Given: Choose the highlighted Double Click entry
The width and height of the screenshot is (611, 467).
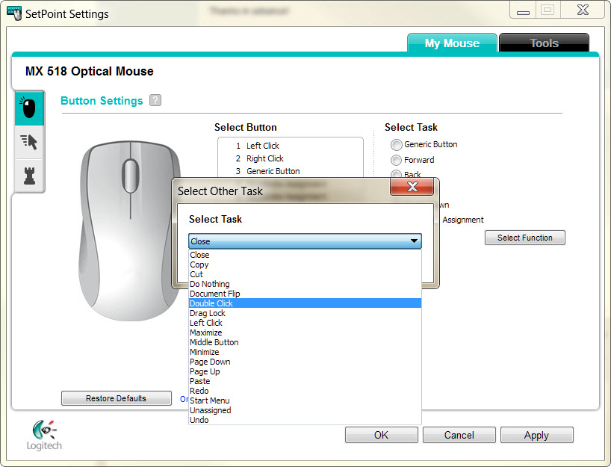Looking at the screenshot, I should click(x=305, y=303).
